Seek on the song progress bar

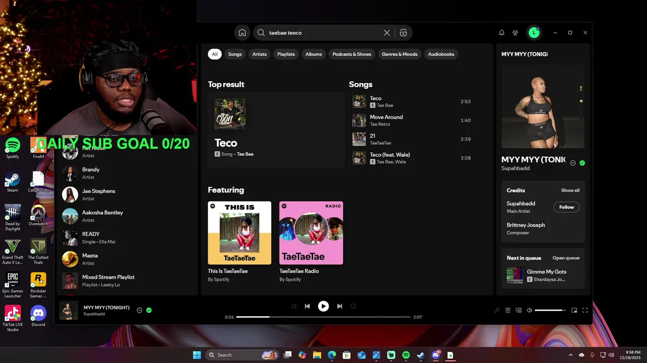coord(323,317)
